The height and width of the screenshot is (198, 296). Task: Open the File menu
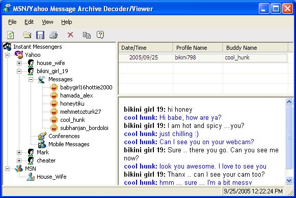coord(12,22)
